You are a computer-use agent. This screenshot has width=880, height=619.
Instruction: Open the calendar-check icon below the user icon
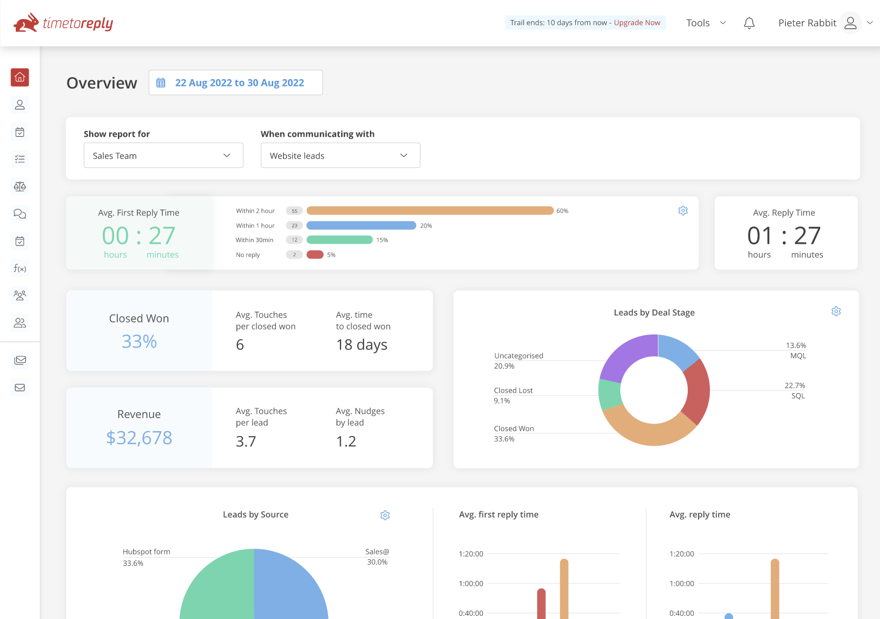click(20, 132)
